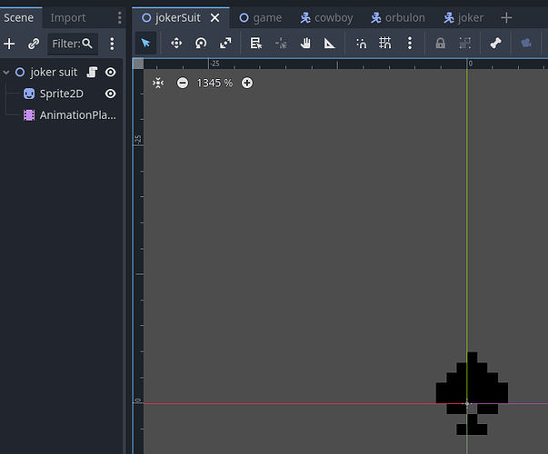Toggle visibility of joker suit node

[111, 73]
